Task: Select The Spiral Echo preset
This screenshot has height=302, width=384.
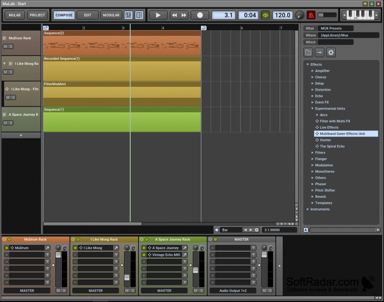Action: coord(332,146)
